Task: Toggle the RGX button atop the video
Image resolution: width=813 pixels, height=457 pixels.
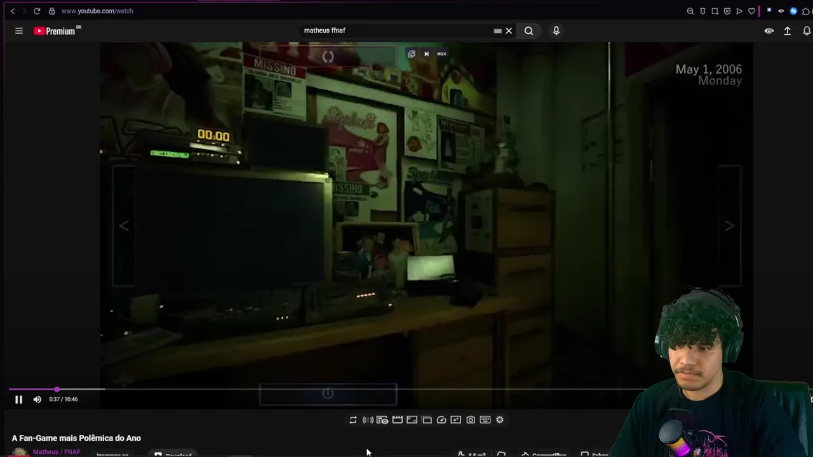Action: (441, 54)
